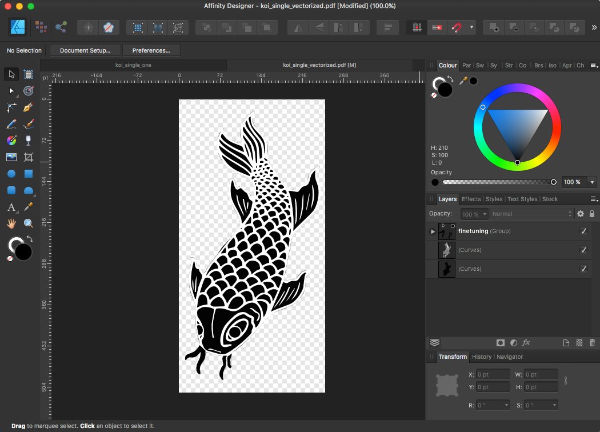Open the Document Setup dialog
Image resolution: width=600 pixels, height=432 pixels.
click(85, 50)
